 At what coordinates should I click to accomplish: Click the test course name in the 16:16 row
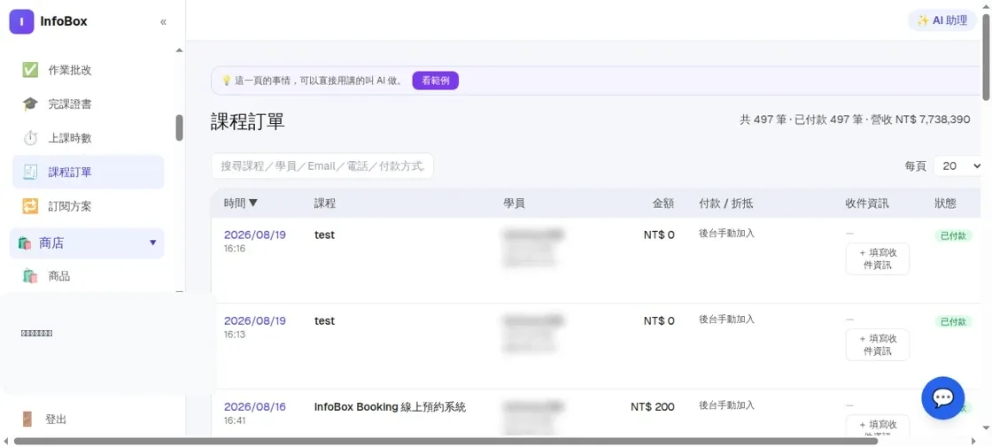(x=324, y=235)
